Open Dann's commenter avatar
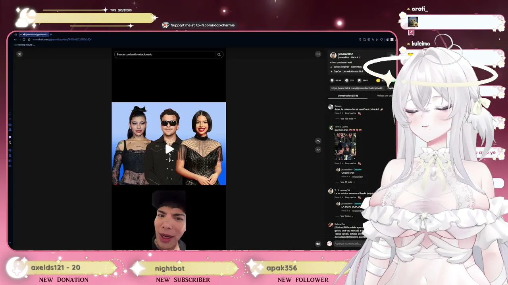 [x=331, y=107]
